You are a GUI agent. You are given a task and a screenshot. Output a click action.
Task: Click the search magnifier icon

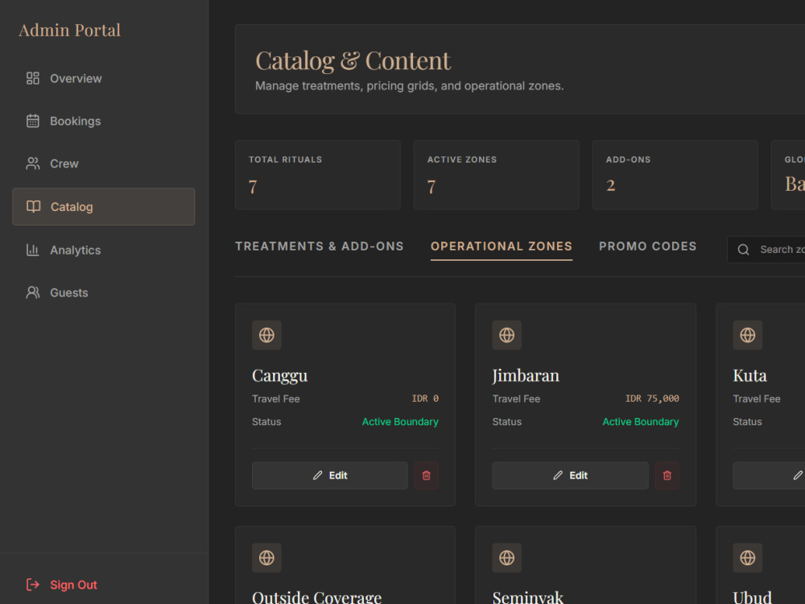(743, 250)
